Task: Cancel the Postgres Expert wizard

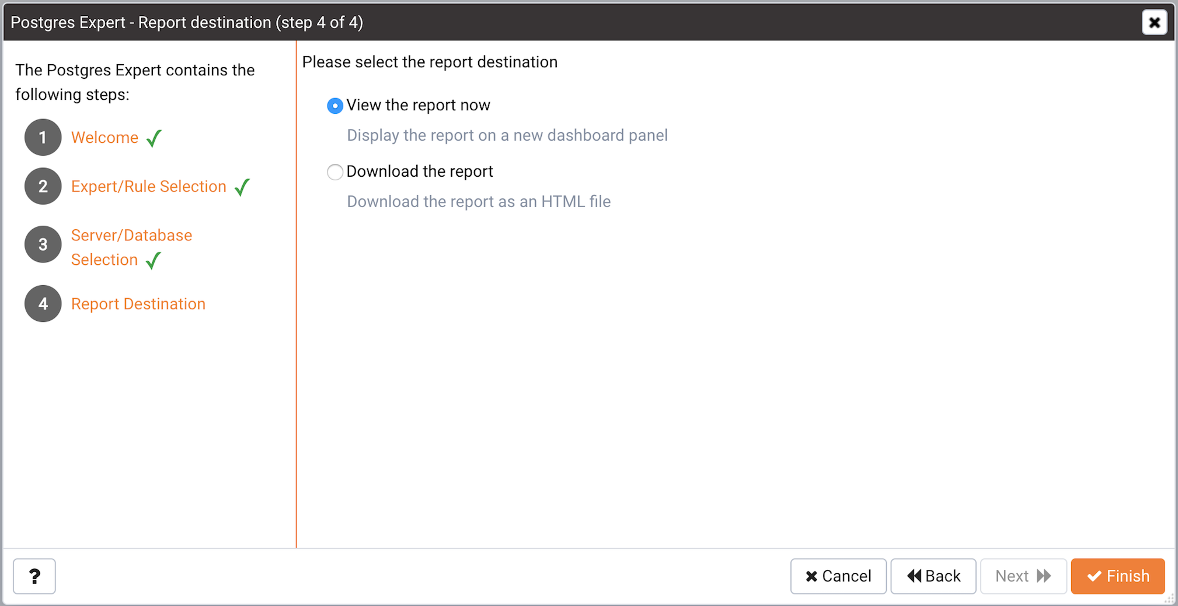Action: click(838, 576)
